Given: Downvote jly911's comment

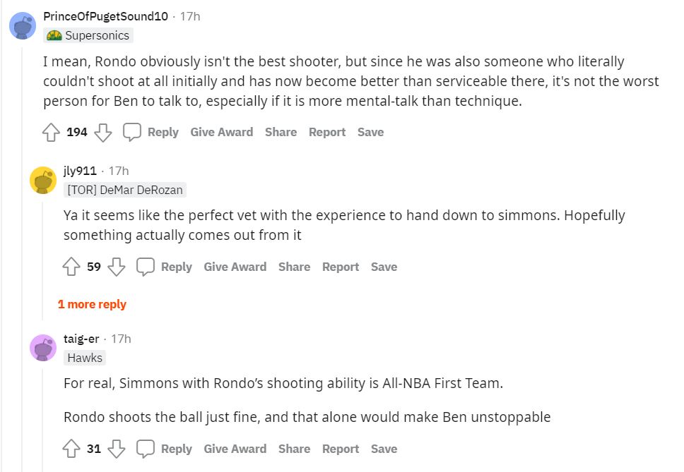Looking at the screenshot, I should [x=116, y=267].
